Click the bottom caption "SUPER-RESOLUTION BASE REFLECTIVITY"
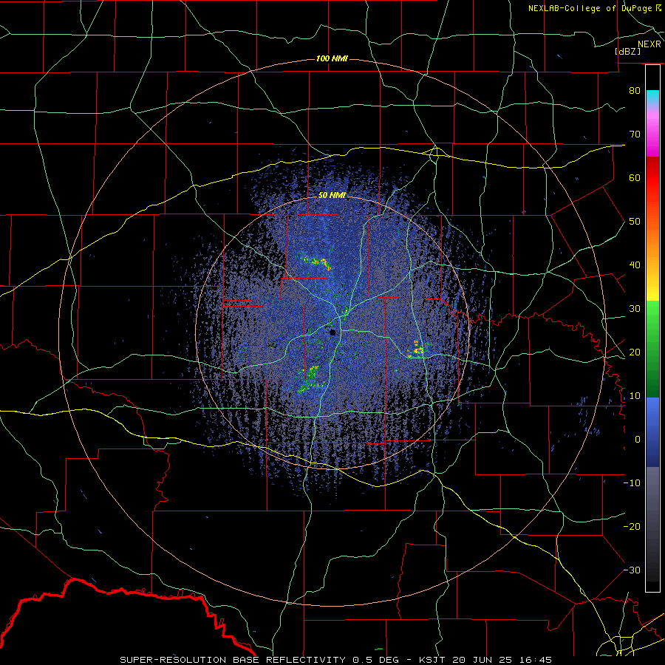The height and width of the screenshot is (665, 665). (233, 660)
